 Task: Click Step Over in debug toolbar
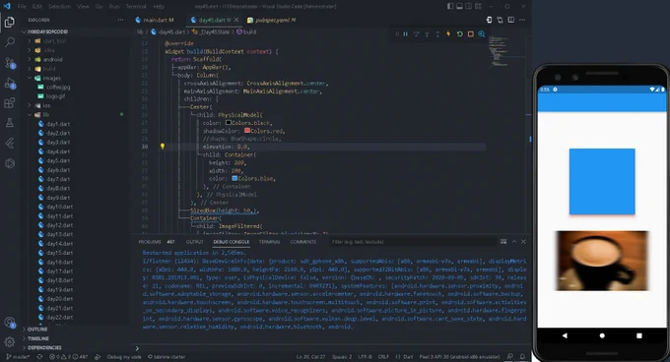(416, 34)
